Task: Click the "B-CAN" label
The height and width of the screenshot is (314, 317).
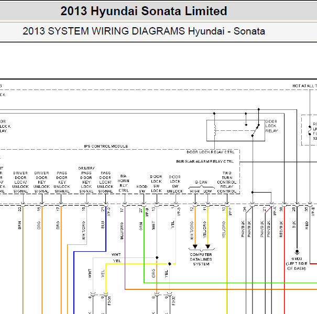Action: [201, 182]
